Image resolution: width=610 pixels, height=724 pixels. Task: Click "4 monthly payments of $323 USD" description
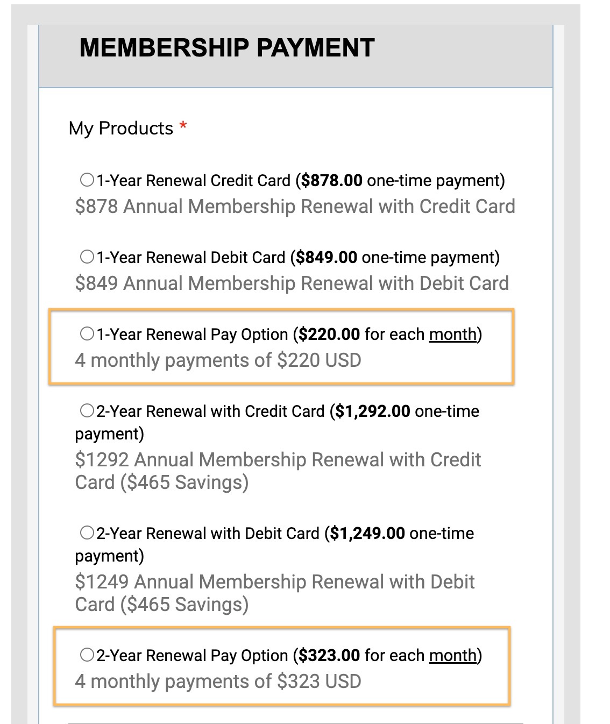point(218,682)
